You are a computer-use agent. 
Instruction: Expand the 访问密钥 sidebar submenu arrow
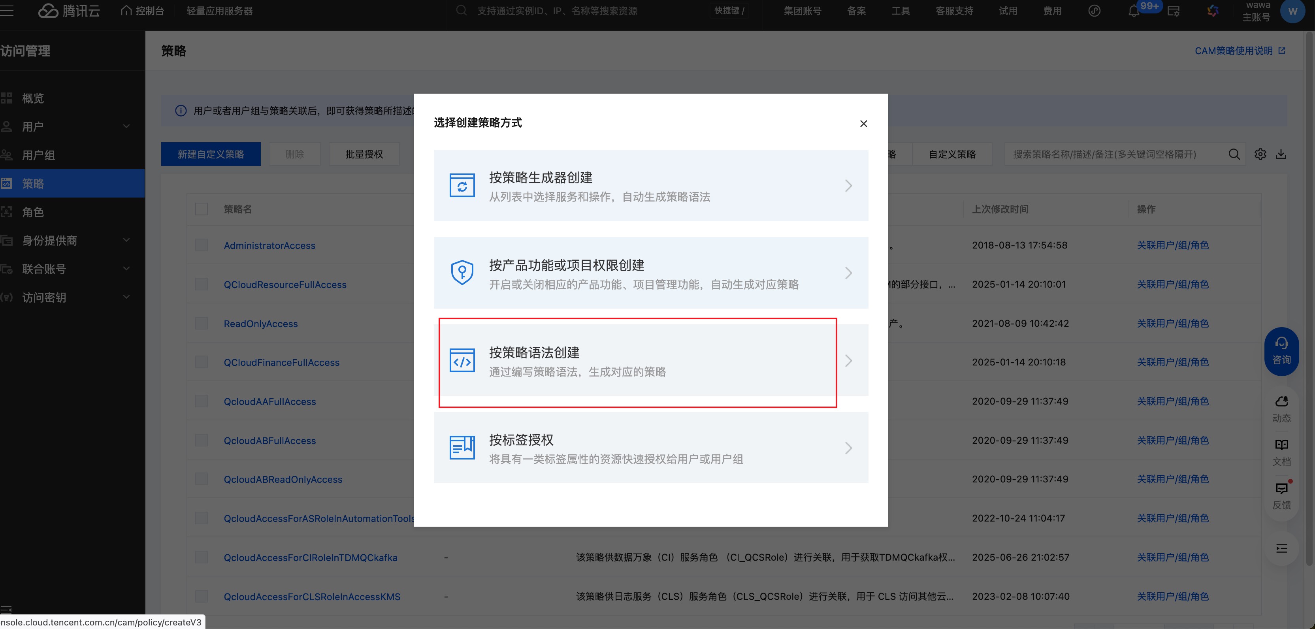126,297
